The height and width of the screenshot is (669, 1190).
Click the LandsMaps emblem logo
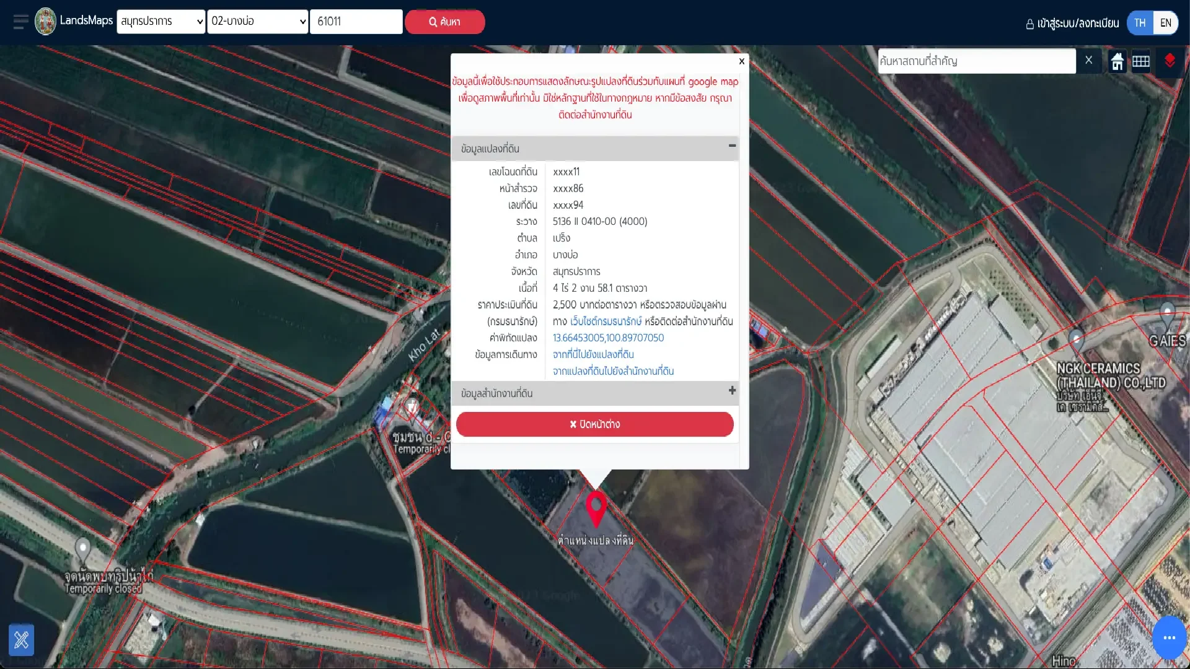45,21
